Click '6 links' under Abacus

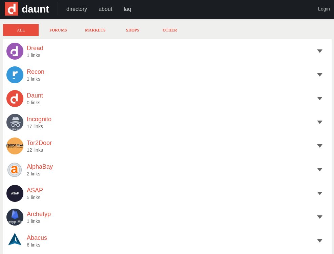pos(34,245)
